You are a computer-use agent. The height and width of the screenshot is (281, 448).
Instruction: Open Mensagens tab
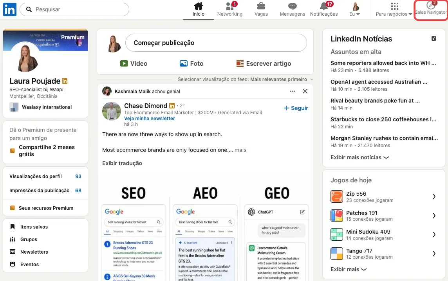tap(292, 9)
